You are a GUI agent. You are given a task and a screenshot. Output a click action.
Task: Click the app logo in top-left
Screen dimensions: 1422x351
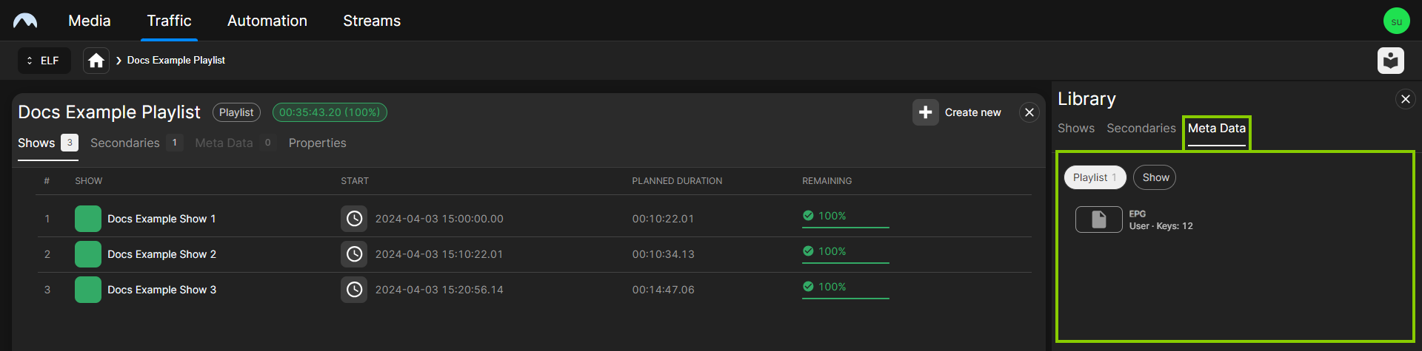point(25,21)
